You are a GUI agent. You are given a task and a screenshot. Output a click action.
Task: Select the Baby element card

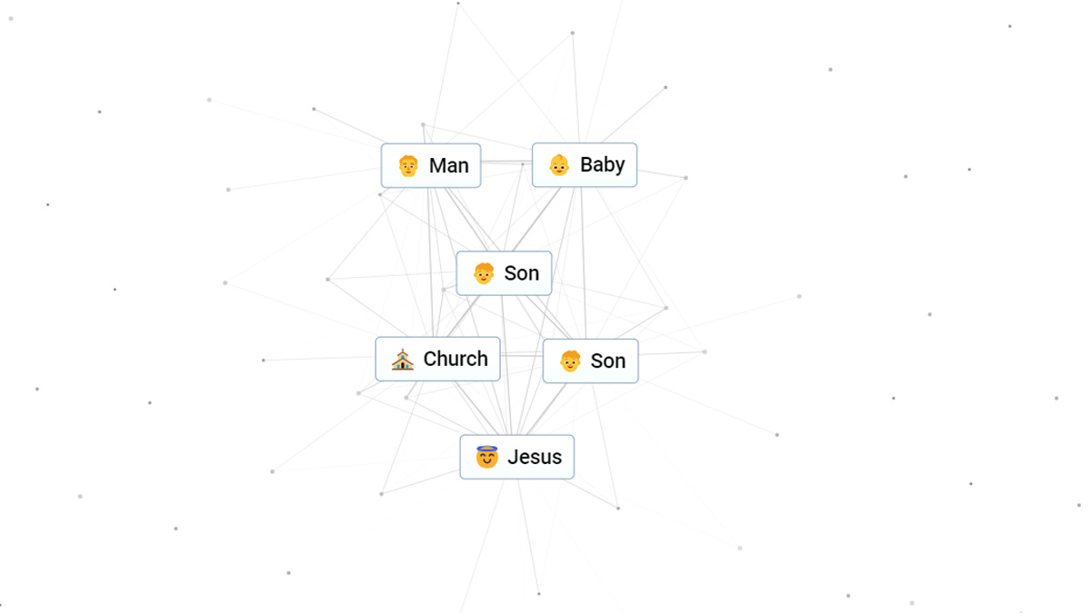pyautogui.click(x=585, y=164)
